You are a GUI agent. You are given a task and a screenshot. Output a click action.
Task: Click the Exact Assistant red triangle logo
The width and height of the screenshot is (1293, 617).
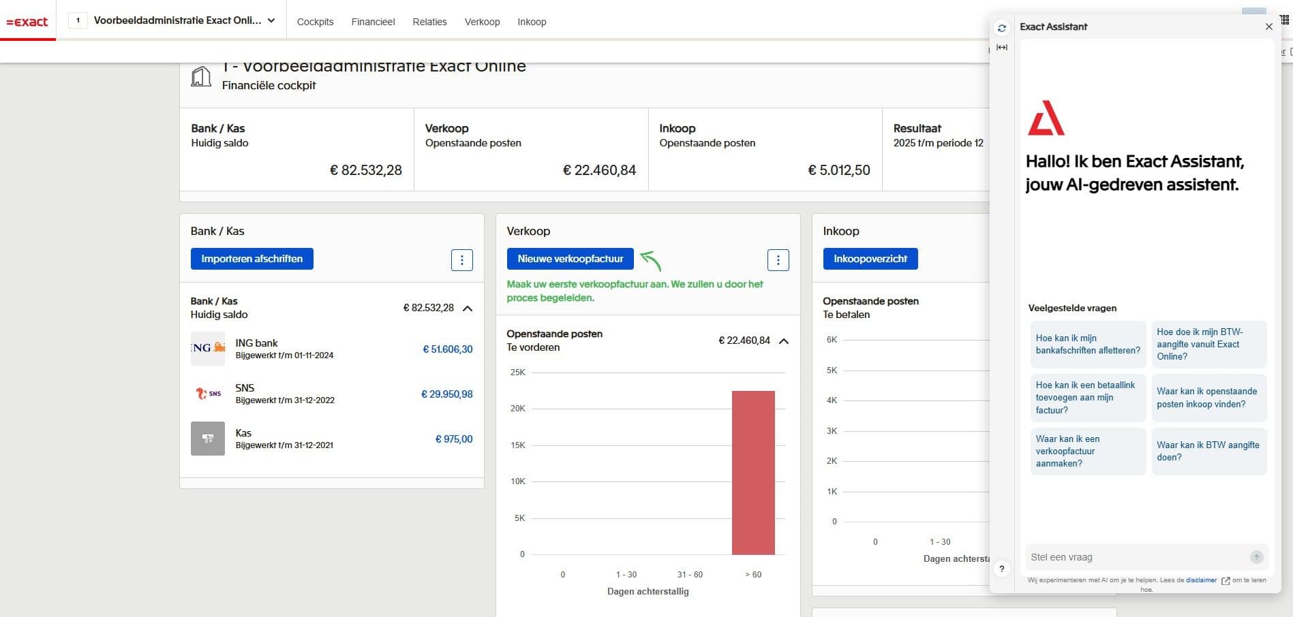click(x=1046, y=118)
